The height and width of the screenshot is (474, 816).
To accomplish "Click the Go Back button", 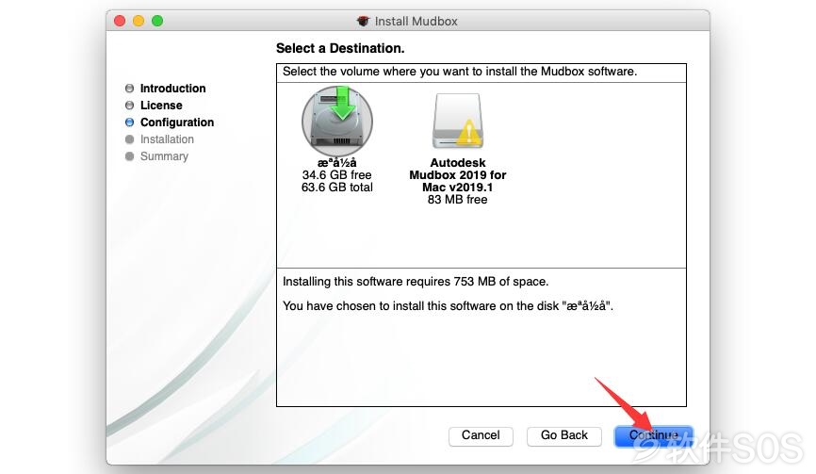I will [564, 435].
